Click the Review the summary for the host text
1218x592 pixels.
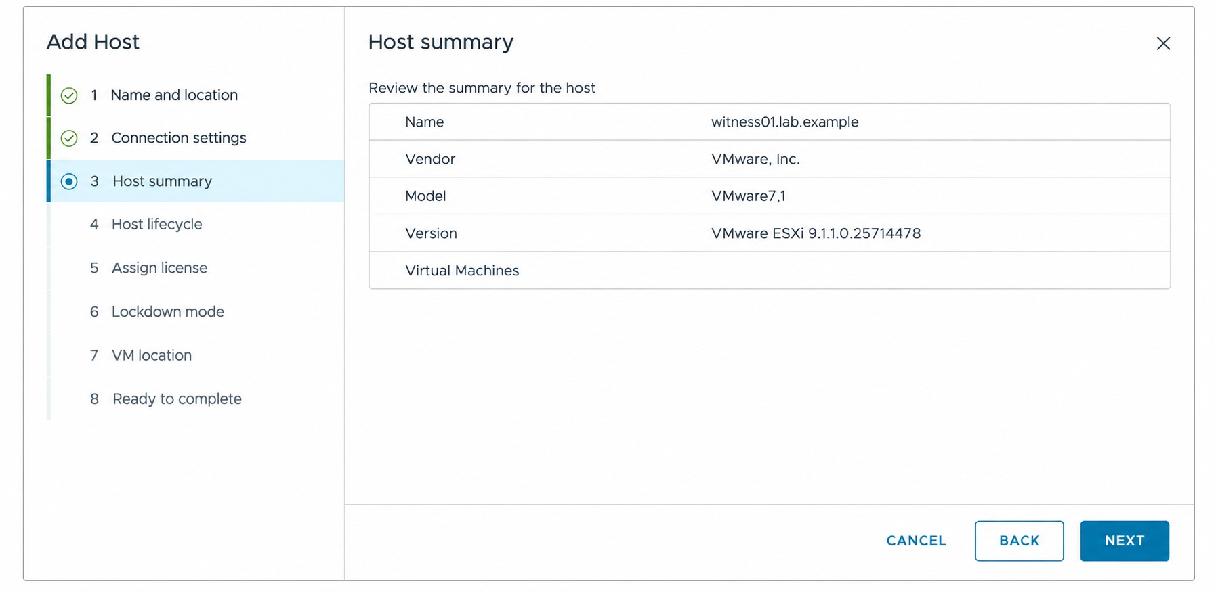[x=482, y=88]
